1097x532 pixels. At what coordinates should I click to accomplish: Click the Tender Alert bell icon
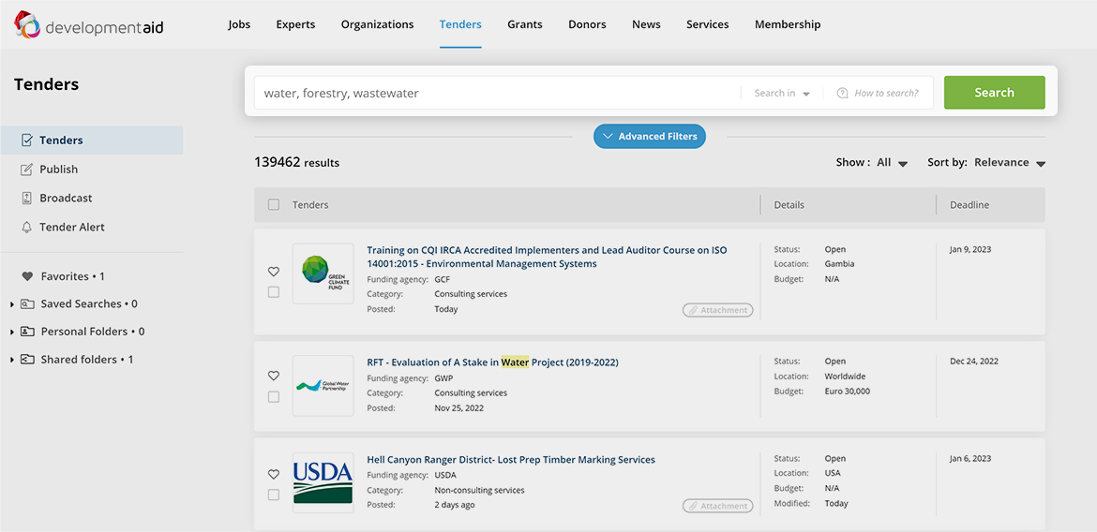pyautogui.click(x=27, y=228)
